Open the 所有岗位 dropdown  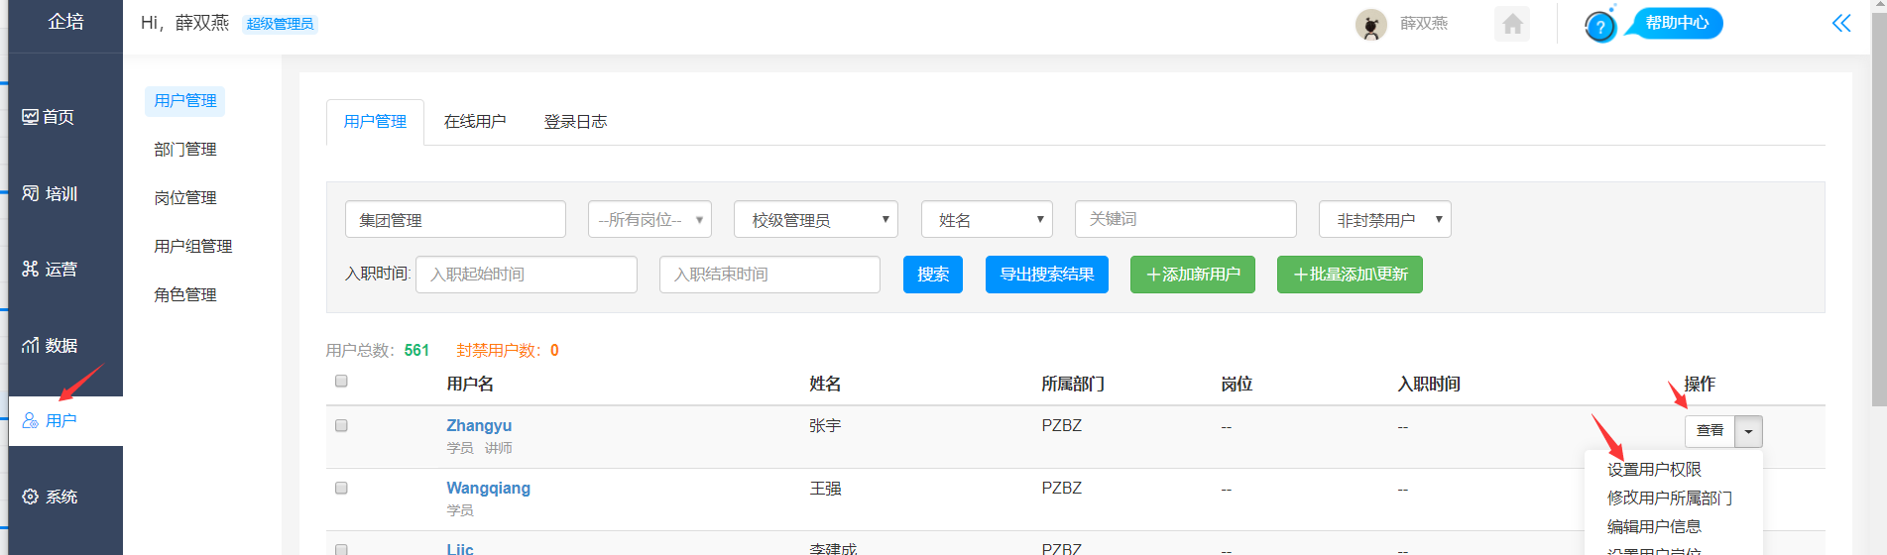649,219
